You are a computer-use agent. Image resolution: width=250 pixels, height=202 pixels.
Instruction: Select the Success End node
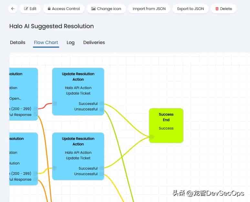[166, 126]
